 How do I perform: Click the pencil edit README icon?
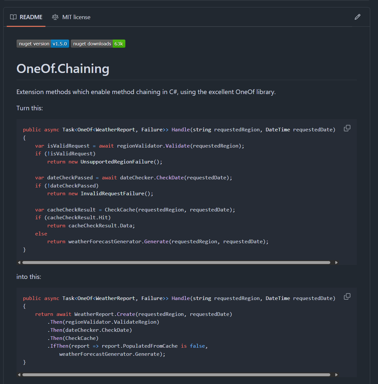pyautogui.click(x=358, y=17)
